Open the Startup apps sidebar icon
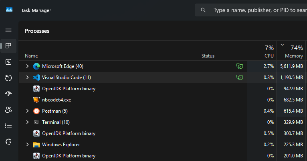This screenshot has height=161, width=307. [x=8, y=93]
